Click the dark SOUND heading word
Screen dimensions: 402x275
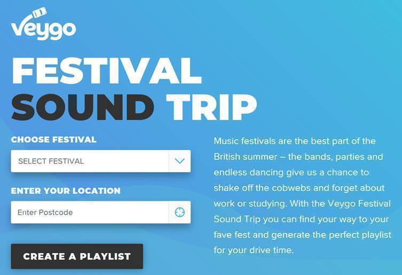click(x=83, y=107)
